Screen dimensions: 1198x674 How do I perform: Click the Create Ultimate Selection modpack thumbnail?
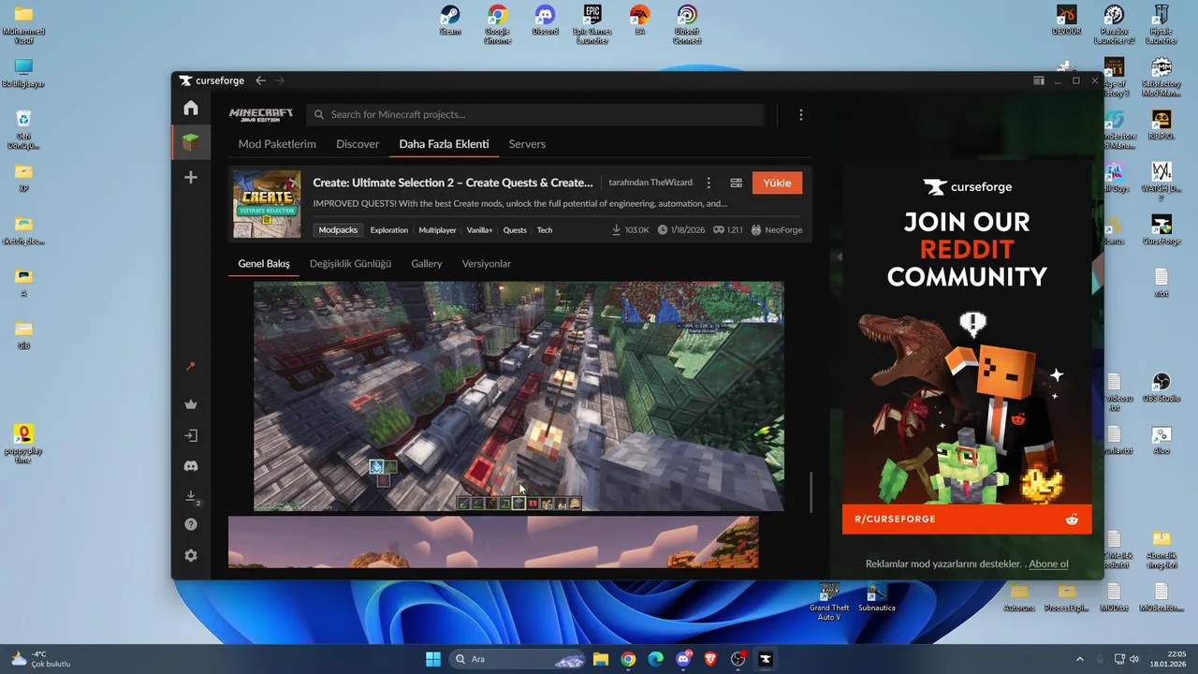267,204
